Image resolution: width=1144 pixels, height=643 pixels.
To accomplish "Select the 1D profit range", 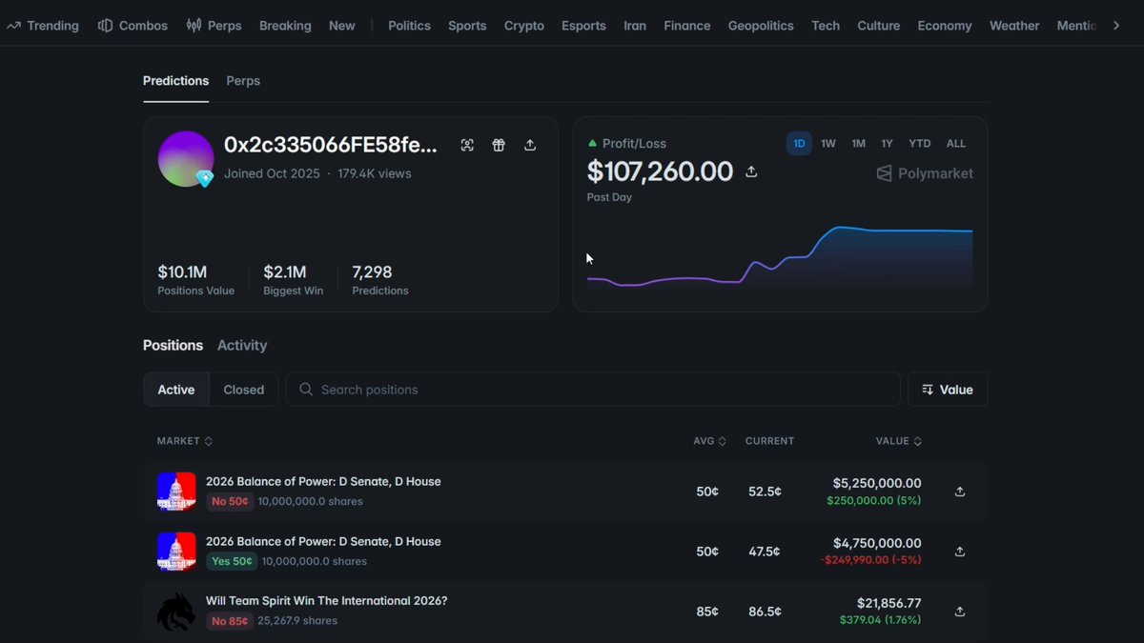I will click(x=799, y=144).
